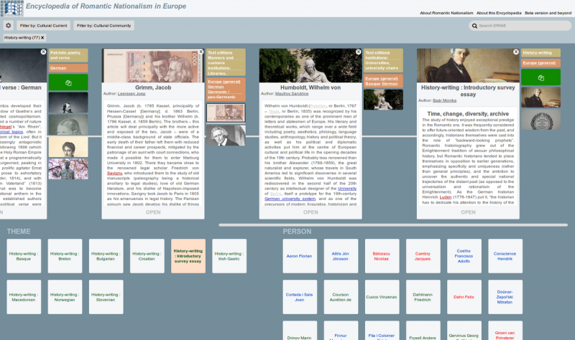
Task: Follow the Savigny link in Grimm article
Action: [x=114, y=173]
